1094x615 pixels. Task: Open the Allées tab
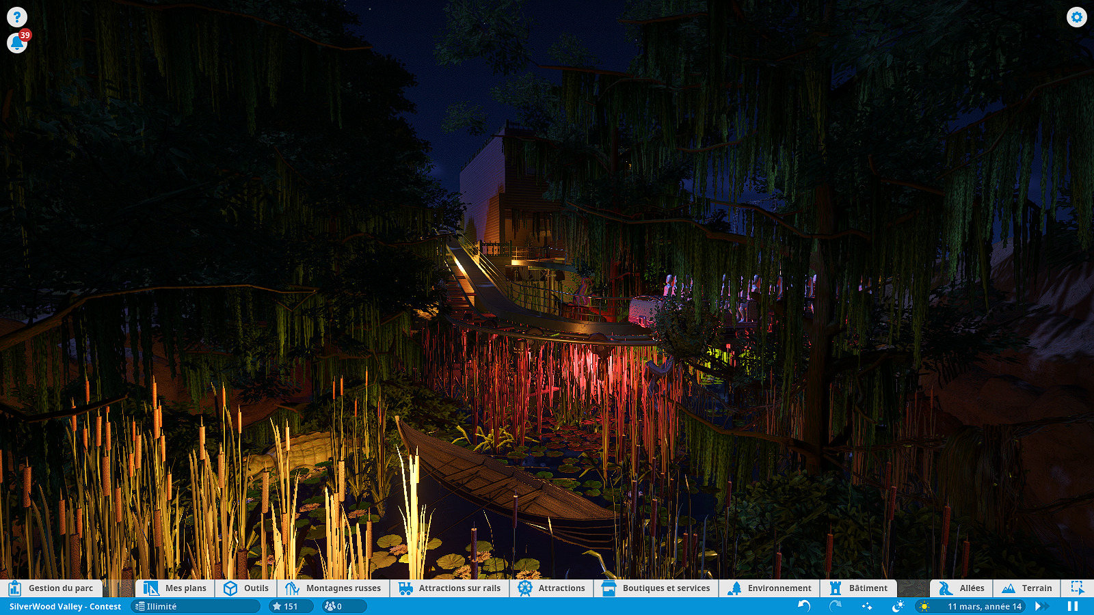(x=961, y=588)
